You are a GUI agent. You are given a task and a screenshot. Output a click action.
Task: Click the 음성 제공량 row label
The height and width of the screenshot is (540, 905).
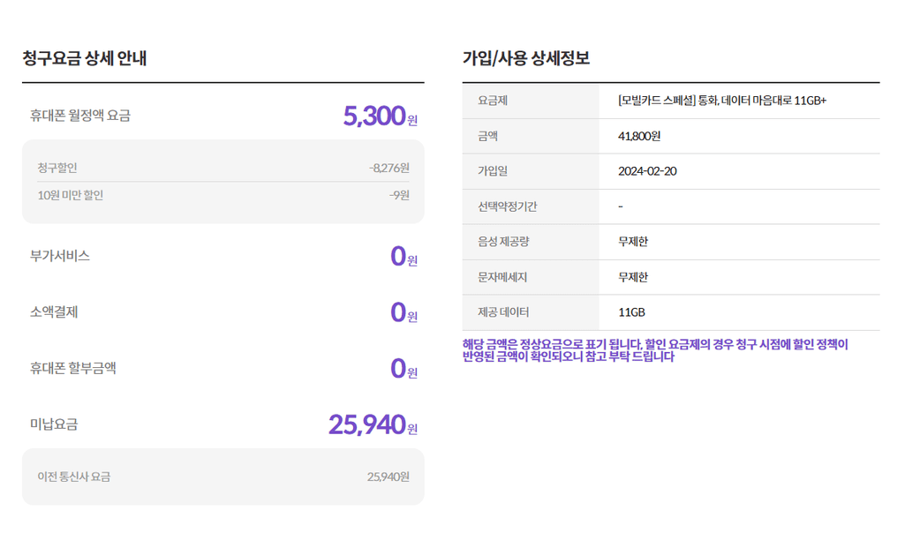coord(502,242)
